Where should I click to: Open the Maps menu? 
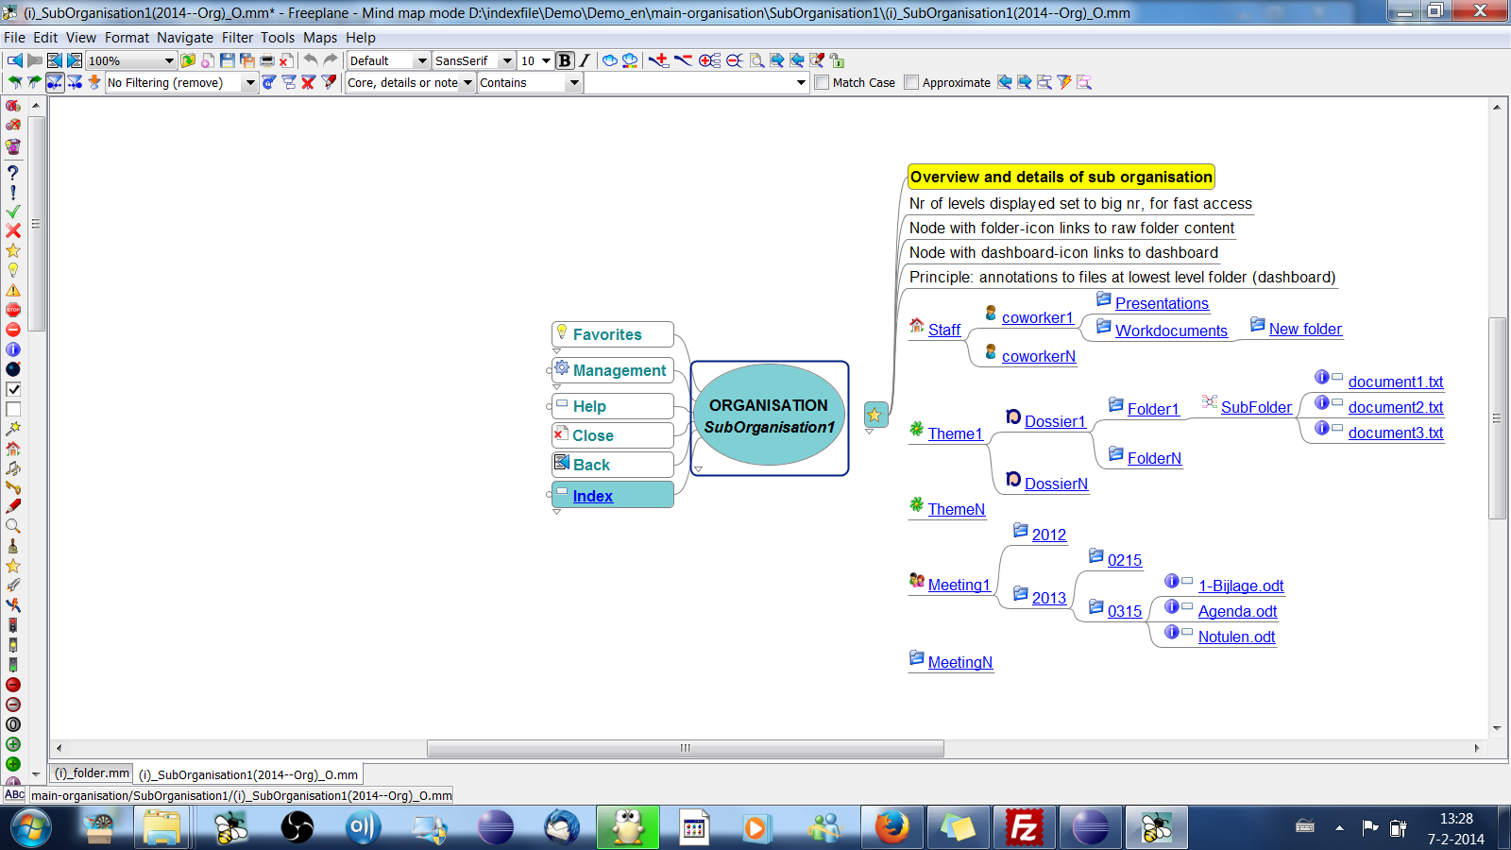320,38
